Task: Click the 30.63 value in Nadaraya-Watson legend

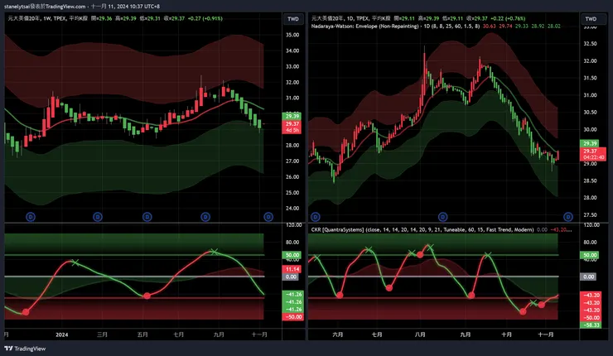Action: 489,26
